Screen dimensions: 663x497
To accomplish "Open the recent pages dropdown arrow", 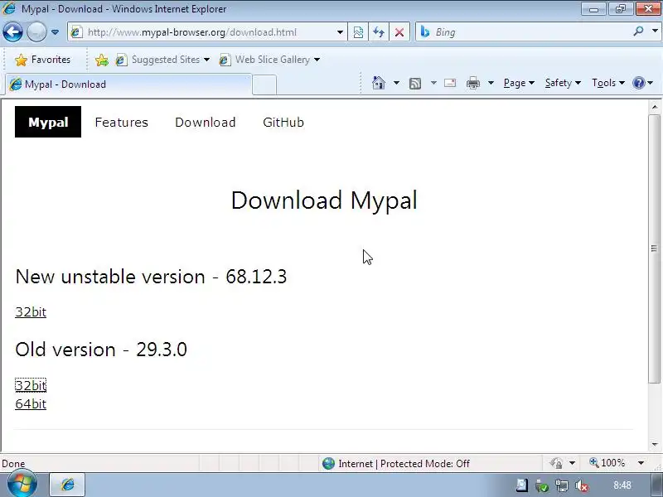I will pos(55,32).
